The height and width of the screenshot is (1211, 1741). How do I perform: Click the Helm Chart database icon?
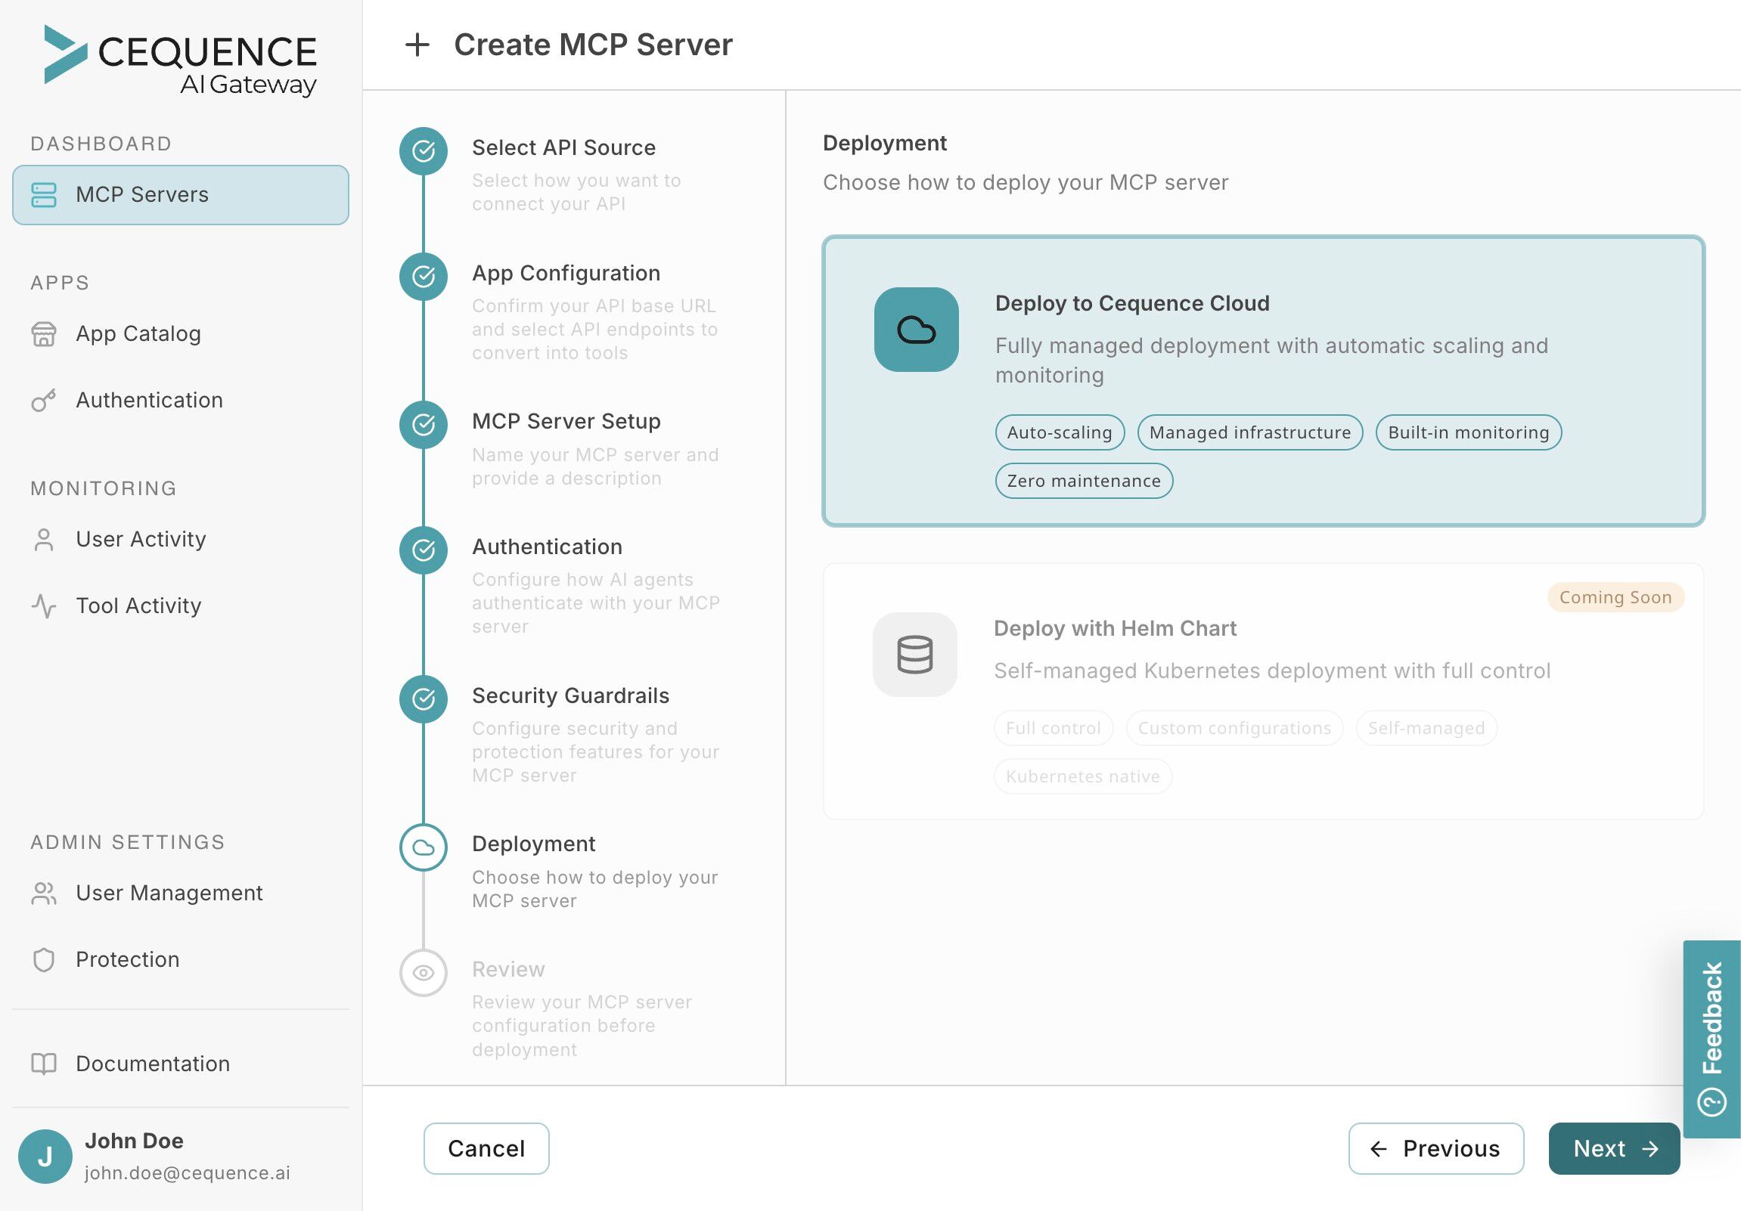pyautogui.click(x=914, y=655)
